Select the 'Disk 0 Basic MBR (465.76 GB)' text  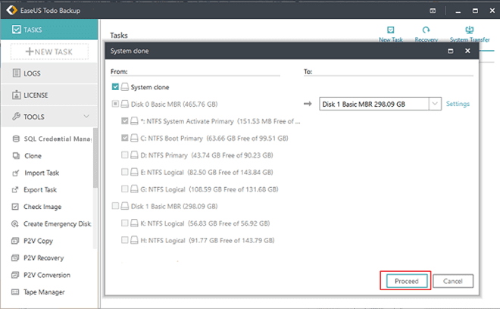pos(174,105)
